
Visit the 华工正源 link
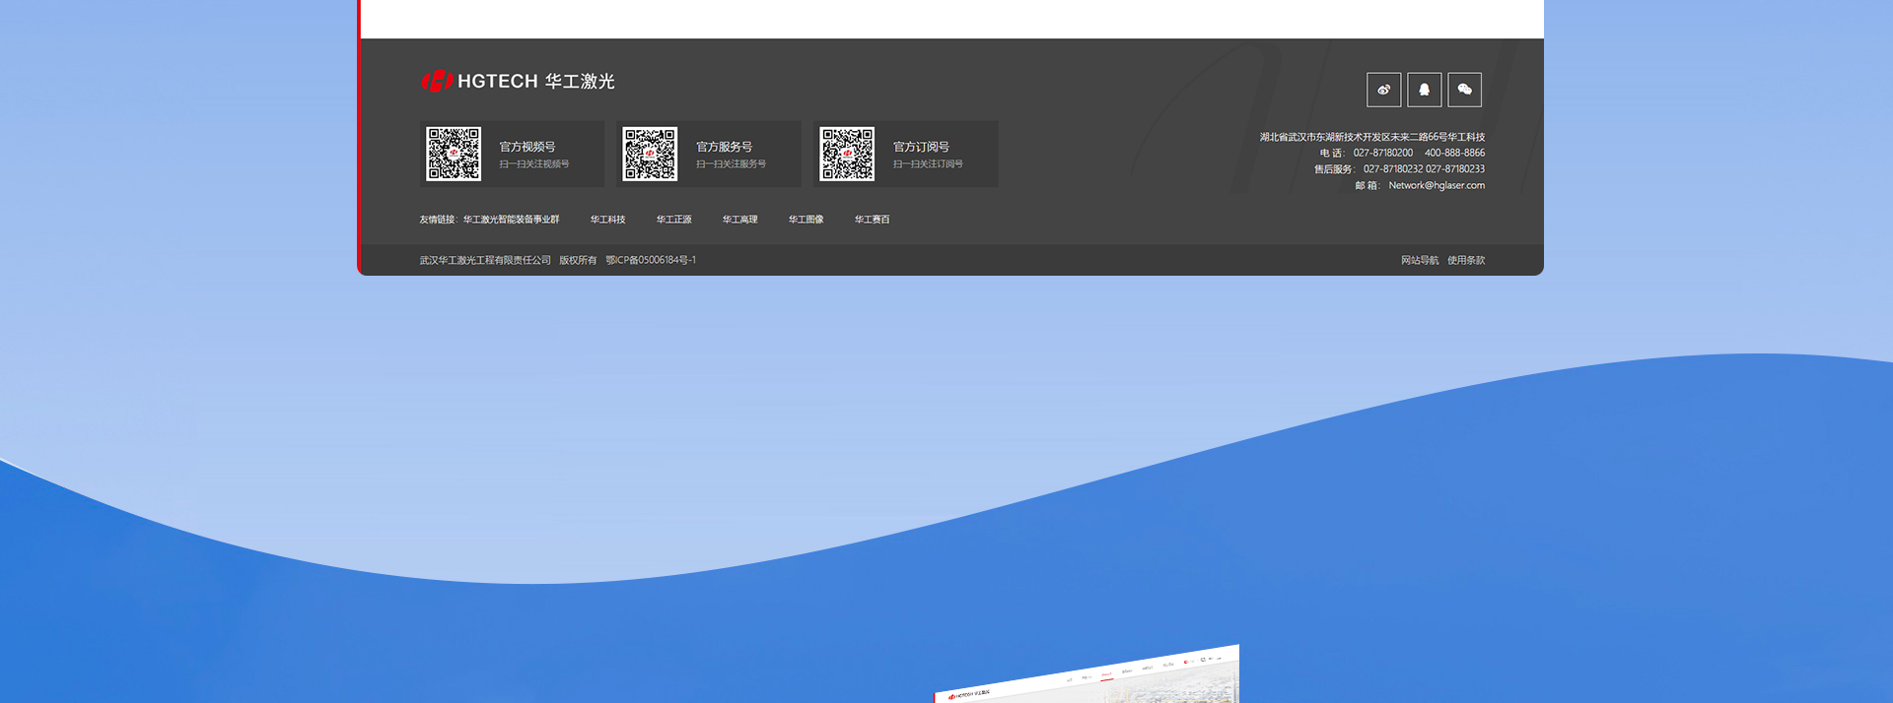(673, 220)
